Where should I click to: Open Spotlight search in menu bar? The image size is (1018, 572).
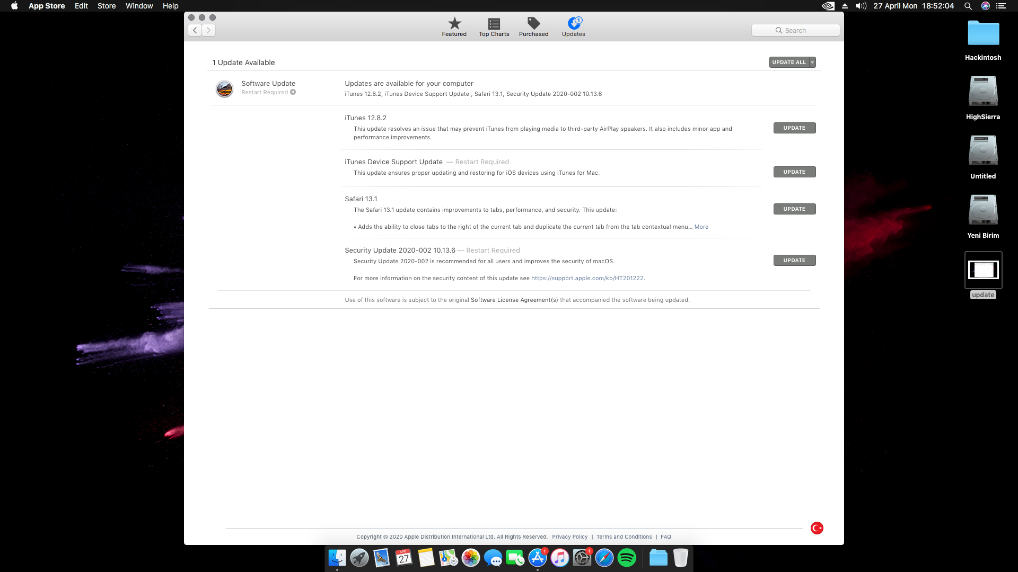968,6
